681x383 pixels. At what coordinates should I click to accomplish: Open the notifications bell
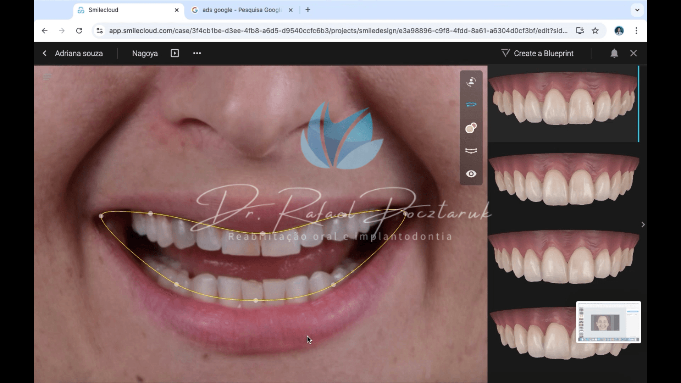[x=614, y=54]
